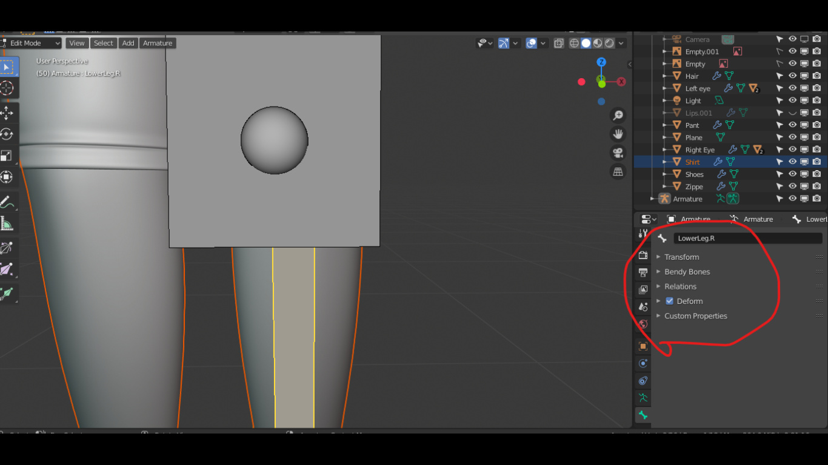Open the Armature menu in the header

(x=157, y=43)
